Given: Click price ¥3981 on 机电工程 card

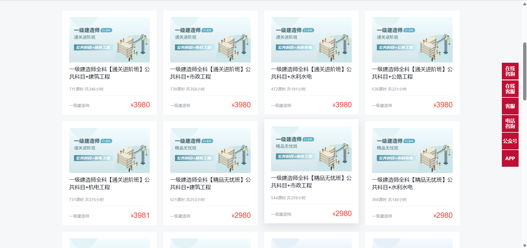Looking at the screenshot, I should pyautogui.click(x=140, y=215).
